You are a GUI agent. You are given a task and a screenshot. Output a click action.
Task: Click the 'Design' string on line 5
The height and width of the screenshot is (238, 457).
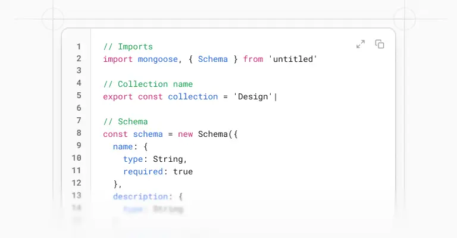tap(253, 97)
